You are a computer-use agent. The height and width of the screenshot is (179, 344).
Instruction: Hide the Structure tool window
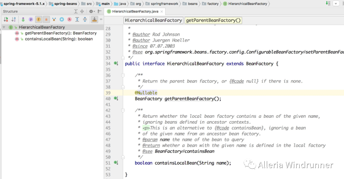point(99,11)
